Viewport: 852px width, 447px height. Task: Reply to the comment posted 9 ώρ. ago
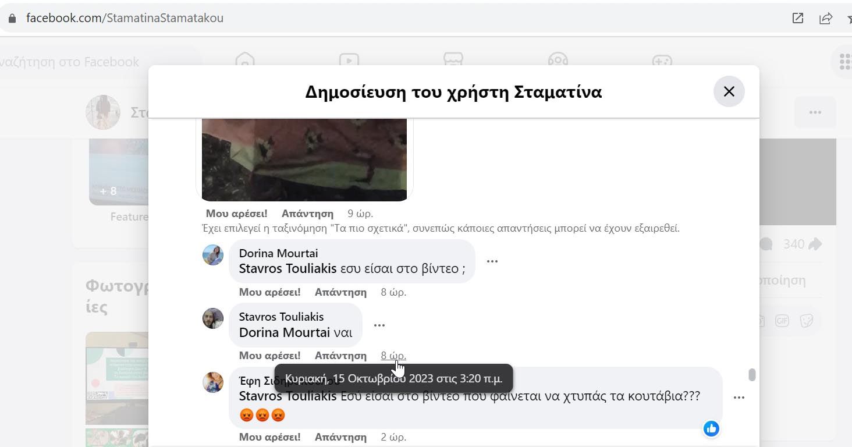[307, 214]
